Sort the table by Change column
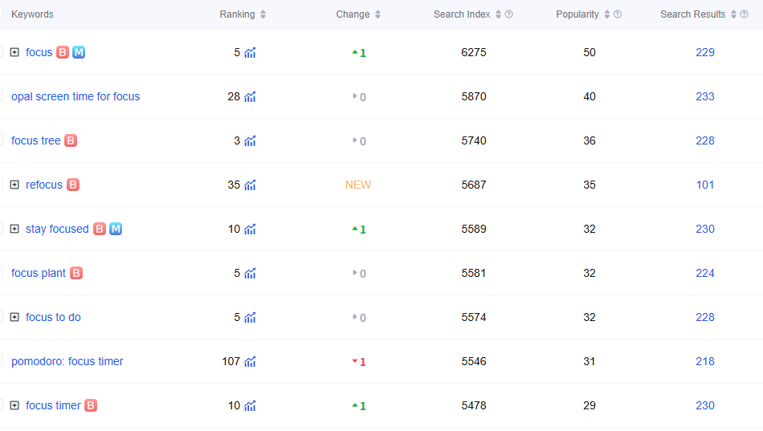 [x=378, y=14]
